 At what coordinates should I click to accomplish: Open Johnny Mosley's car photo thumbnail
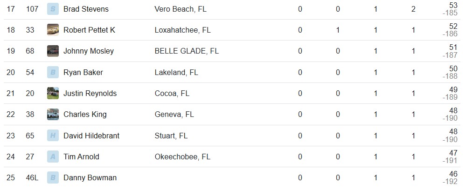point(53,51)
